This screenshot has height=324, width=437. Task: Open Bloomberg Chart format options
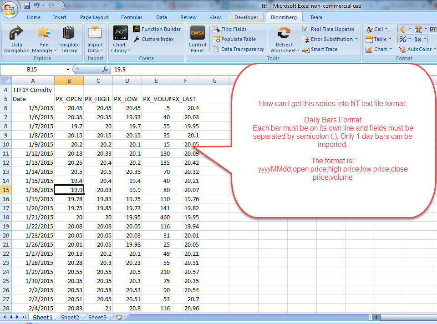click(x=379, y=49)
